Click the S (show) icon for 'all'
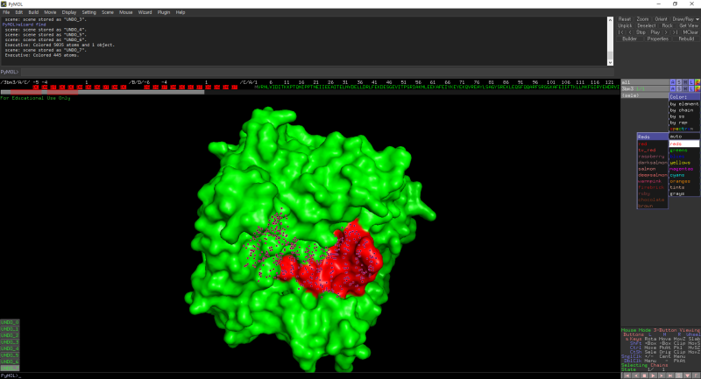 click(x=679, y=82)
